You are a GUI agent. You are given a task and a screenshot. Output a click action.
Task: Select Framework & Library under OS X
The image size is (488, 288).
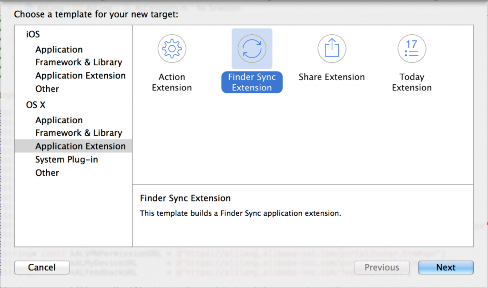(x=79, y=133)
